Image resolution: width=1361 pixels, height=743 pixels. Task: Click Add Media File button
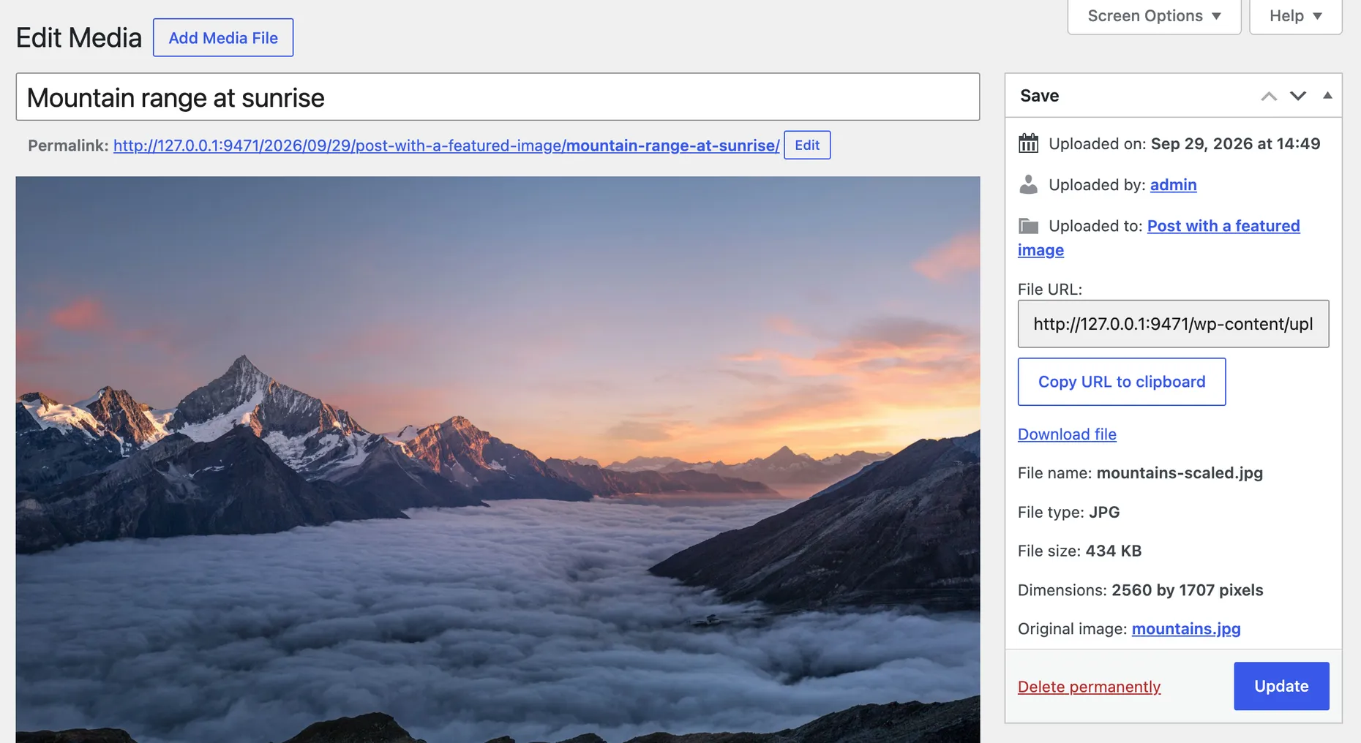[x=223, y=38]
